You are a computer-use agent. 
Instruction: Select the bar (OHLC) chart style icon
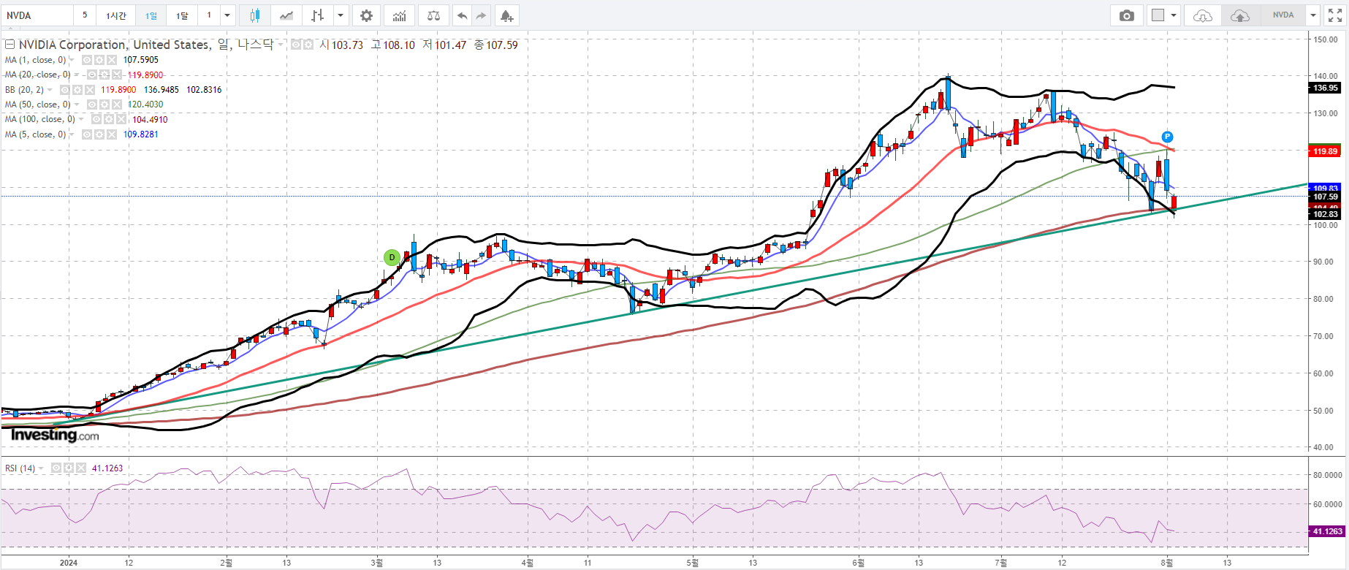(317, 15)
